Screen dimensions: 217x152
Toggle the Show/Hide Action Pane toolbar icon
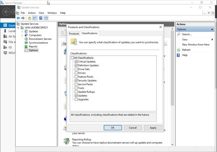46,18
